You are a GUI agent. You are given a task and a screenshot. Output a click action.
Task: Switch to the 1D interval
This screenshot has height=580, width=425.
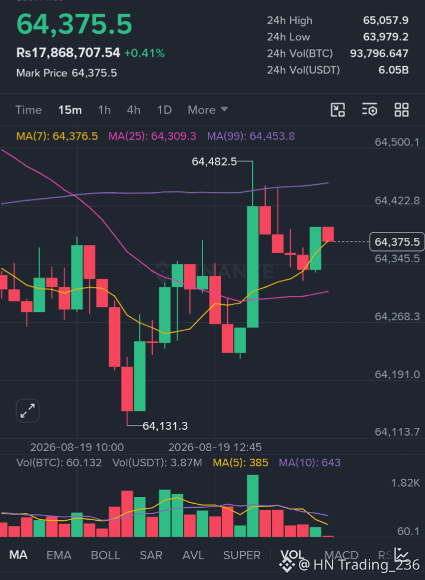point(164,110)
